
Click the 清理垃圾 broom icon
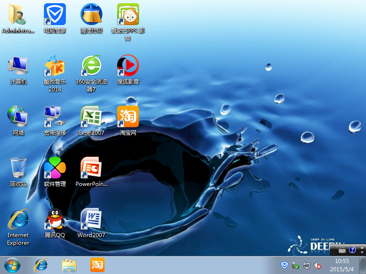click(91, 18)
